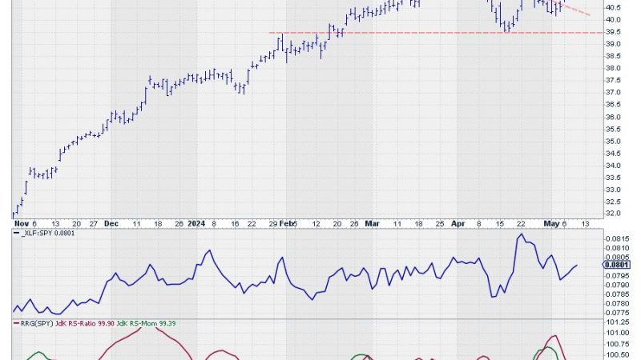Click the JdK RS-Mom 99.39 legend text
Viewport: 641px width, 360px height.
[x=147, y=323]
